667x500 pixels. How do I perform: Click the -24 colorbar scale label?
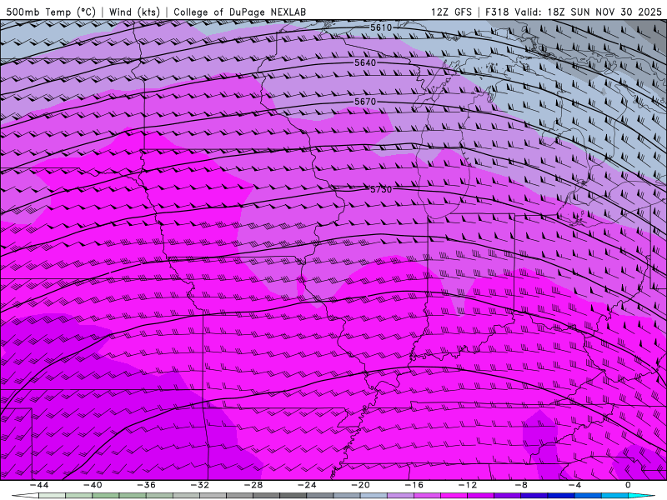pyautogui.click(x=307, y=485)
